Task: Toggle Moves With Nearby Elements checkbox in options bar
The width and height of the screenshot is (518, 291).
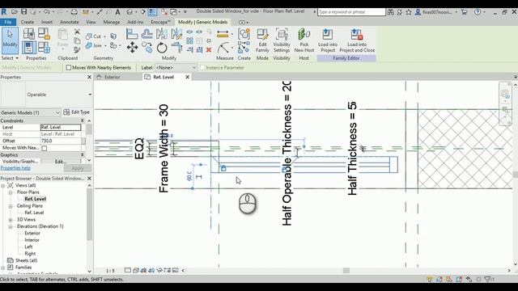Action: point(69,67)
